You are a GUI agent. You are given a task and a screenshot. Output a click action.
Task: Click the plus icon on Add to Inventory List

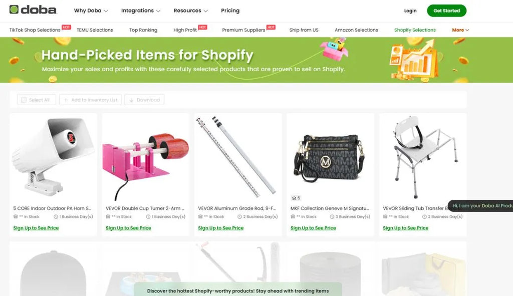pos(66,100)
